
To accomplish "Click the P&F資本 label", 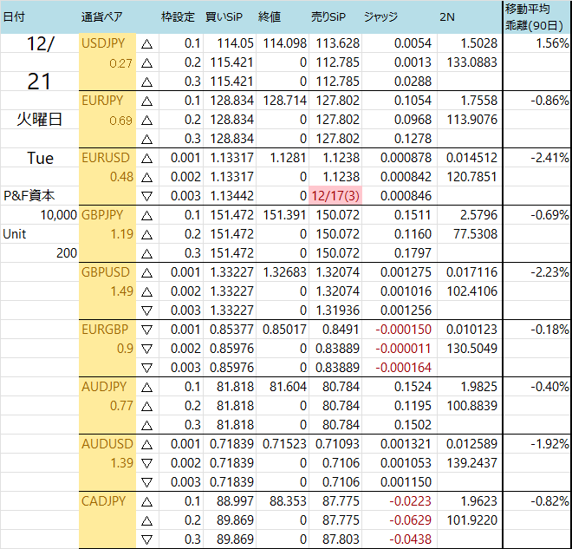I will (29, 196).
